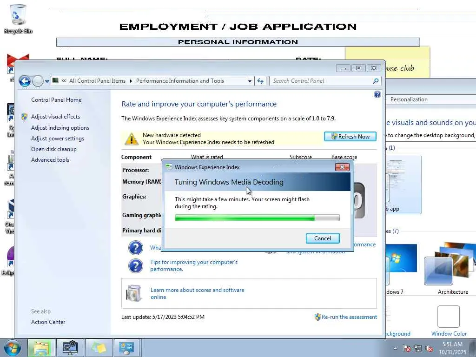Click the green assessment progress bar

tap(257, 218)
